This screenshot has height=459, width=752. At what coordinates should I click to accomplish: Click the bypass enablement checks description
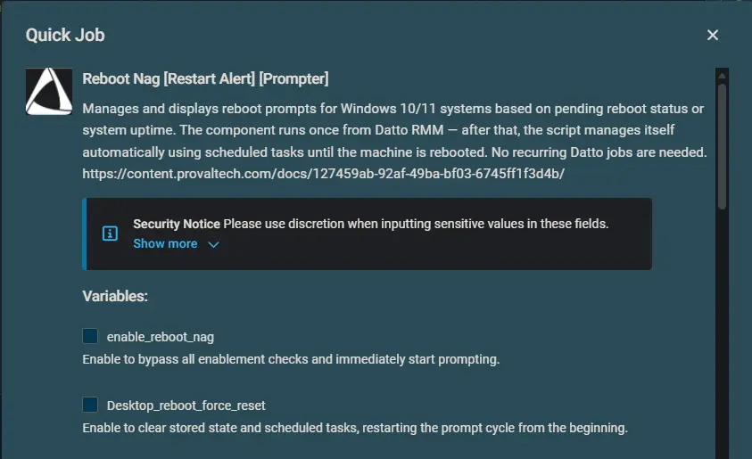point(291,359)
